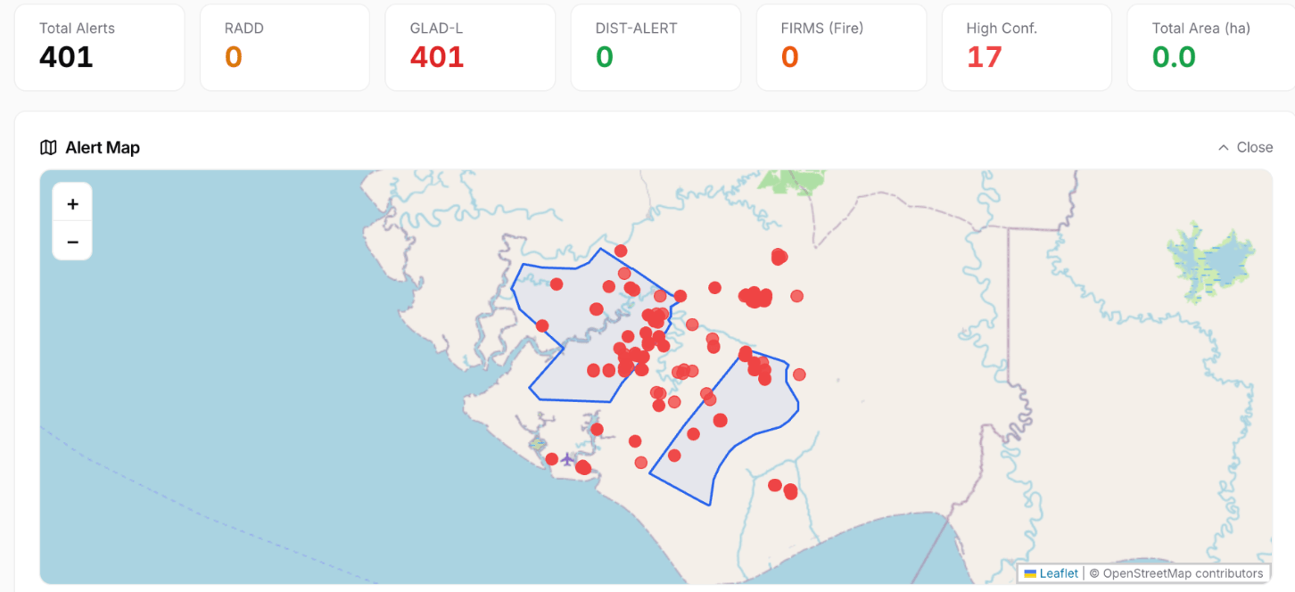Click the DIST-ALERT count value 0
The height and width of the screenshot is (592, 1295).
[x=604, y=57]
